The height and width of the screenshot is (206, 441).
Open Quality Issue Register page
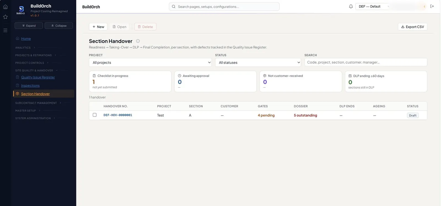[x=38, y=77]
